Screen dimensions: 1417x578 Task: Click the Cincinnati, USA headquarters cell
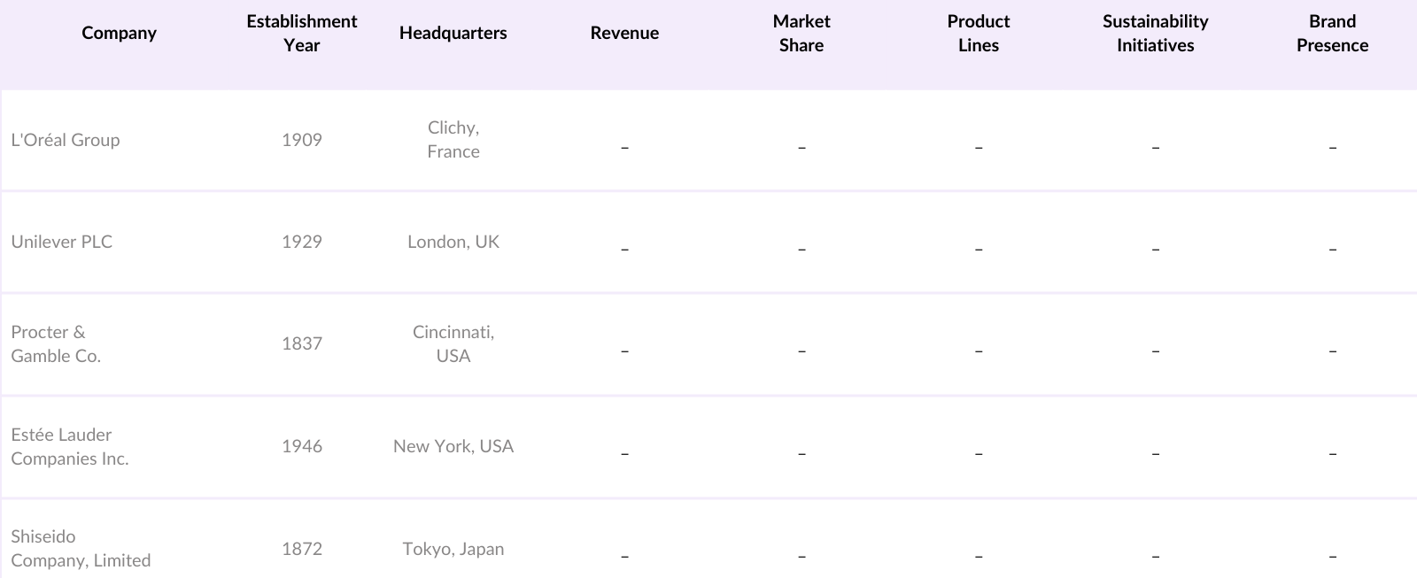coord(453,343)
